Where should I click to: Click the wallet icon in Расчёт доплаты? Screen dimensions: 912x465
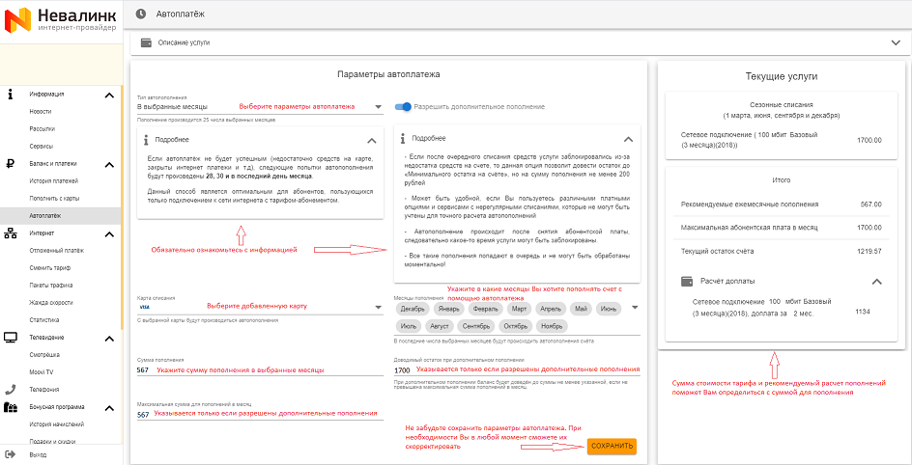tap(686, 281)
